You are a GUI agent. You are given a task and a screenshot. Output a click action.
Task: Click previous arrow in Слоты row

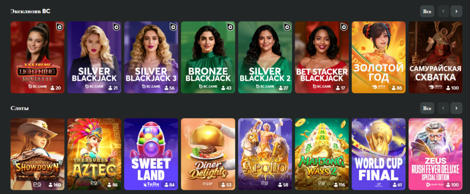pos(443,108)
